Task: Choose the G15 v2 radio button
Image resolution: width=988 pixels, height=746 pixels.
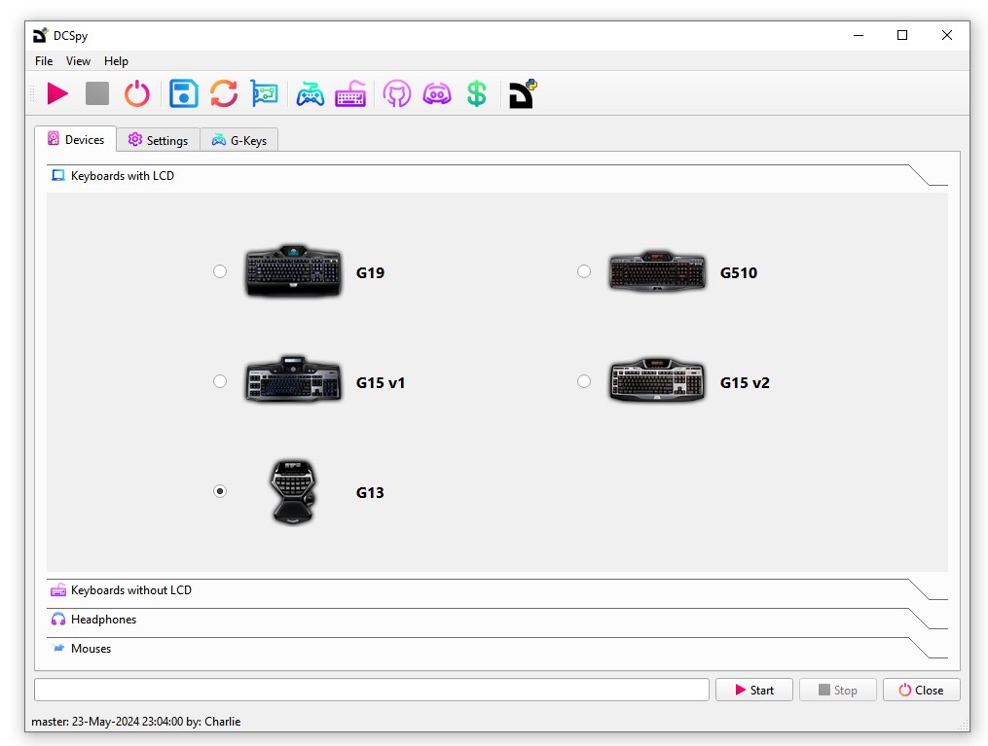Action: [x=584, y=381]
